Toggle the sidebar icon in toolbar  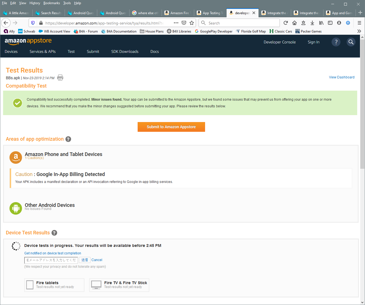click(x=330, y=23)
